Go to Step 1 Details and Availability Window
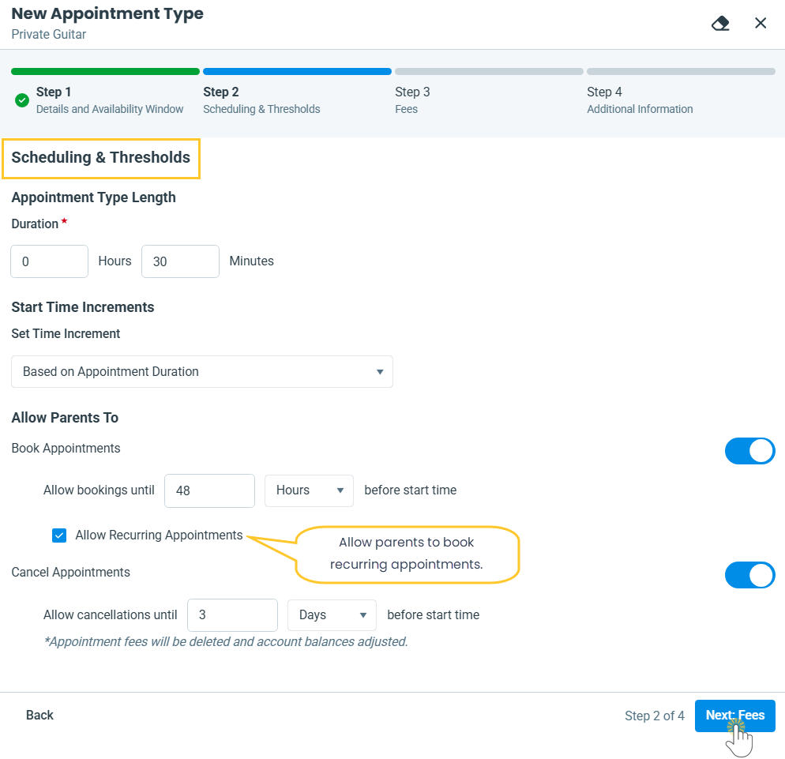The image size is (785, 759). point(110,100)
